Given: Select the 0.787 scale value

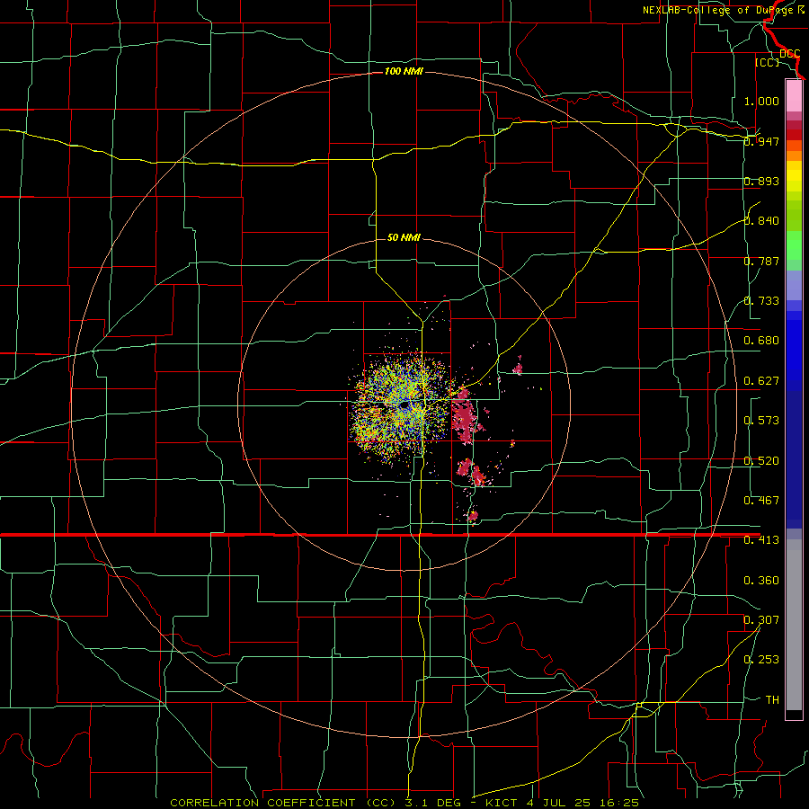Looking at the screenshot, I should 761,261.
